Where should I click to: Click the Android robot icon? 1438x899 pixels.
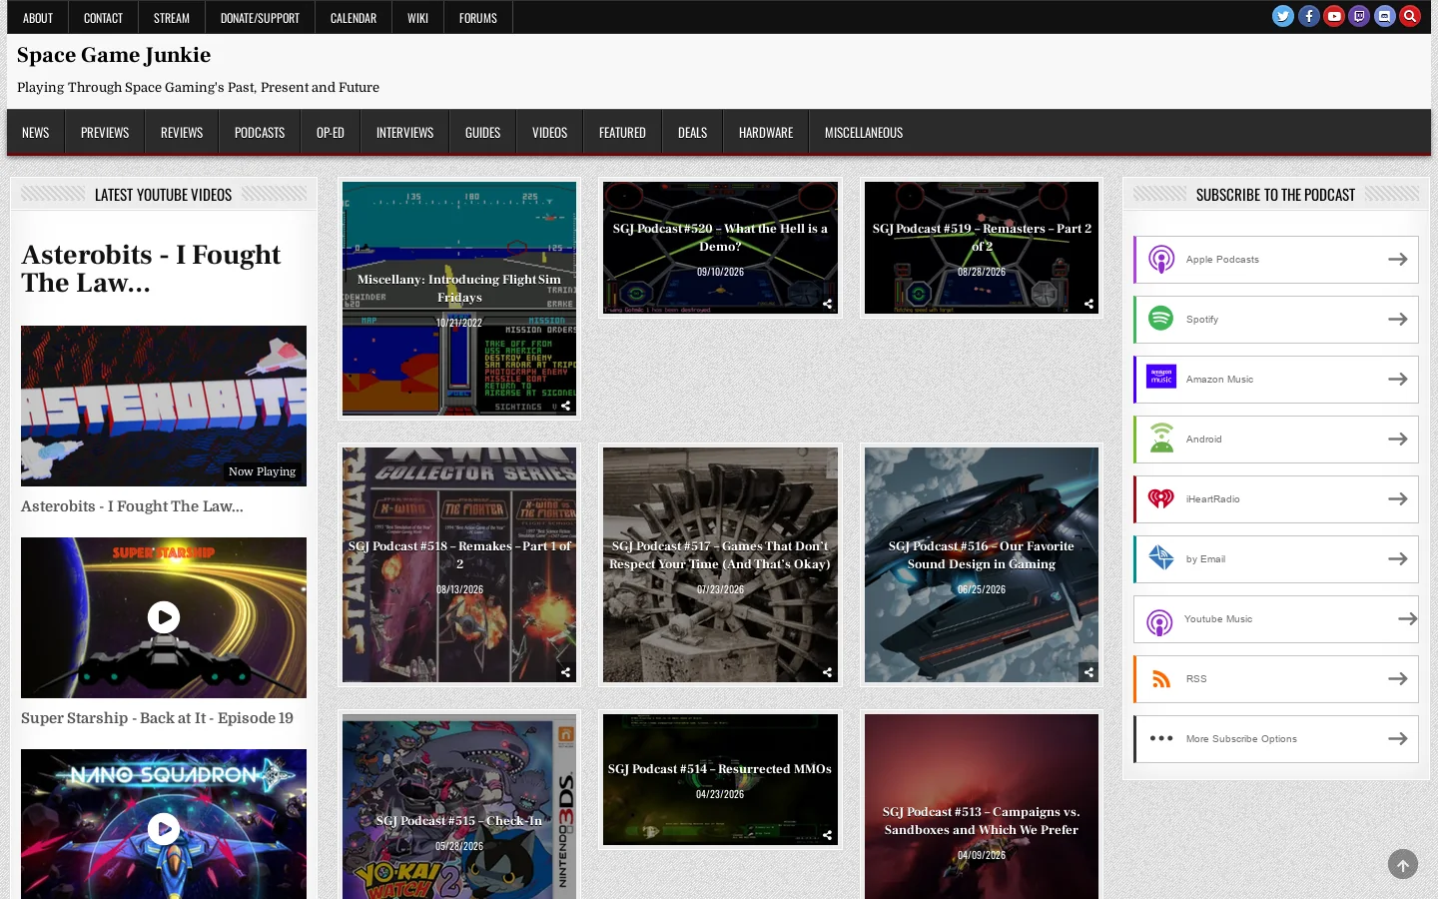1160,439
